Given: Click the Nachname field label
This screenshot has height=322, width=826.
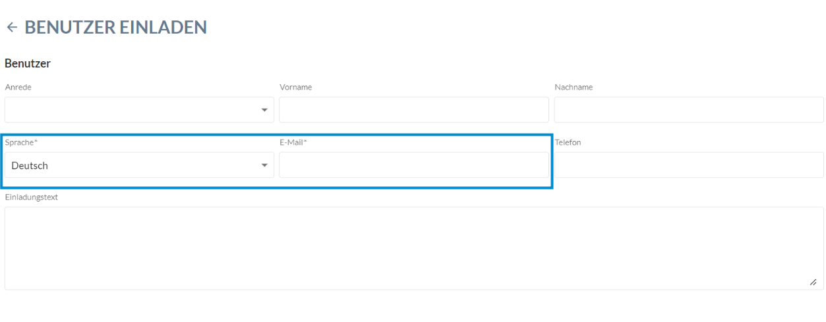Looking at the screenshot, I should (574, 87).
